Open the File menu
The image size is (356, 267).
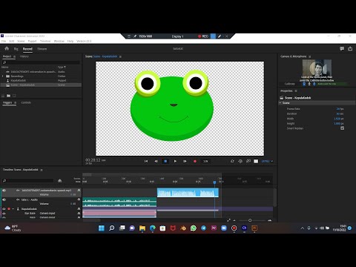pyautogui.click(x=4, y=41)
